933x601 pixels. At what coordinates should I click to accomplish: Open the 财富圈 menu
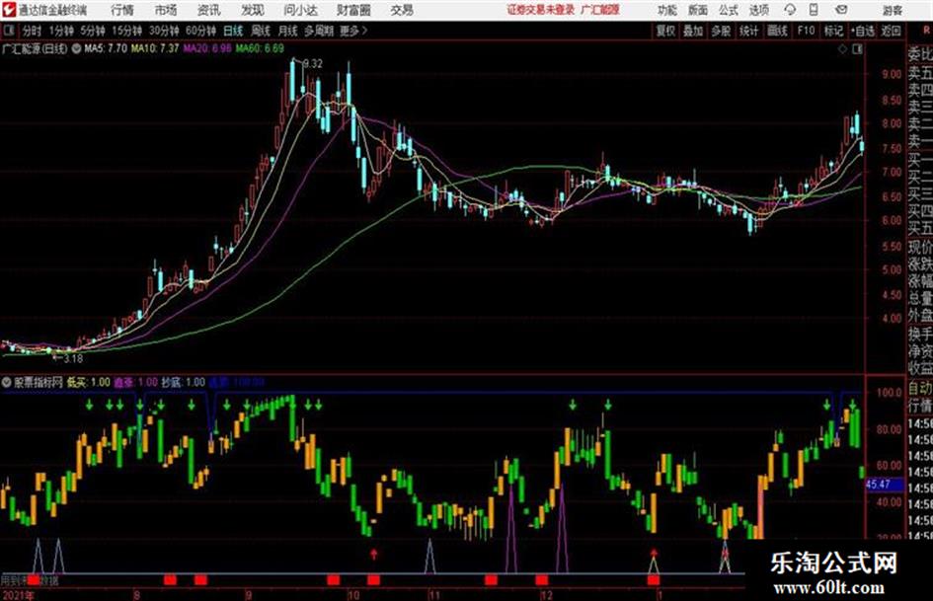(x=353, y=10)
